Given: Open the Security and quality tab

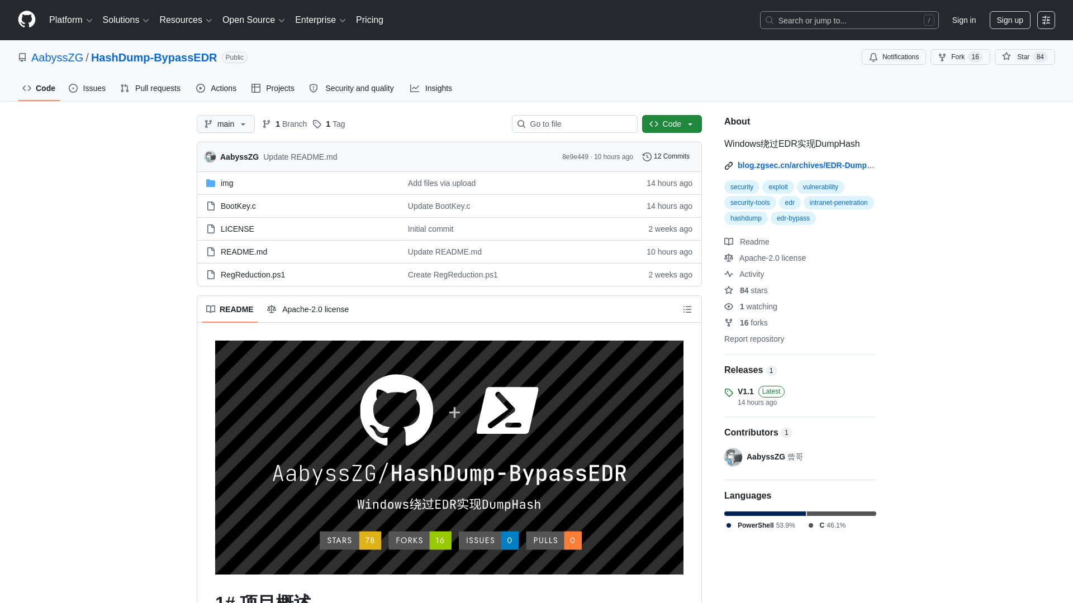Looking at the screenshot, I should (x=352, y=88).
